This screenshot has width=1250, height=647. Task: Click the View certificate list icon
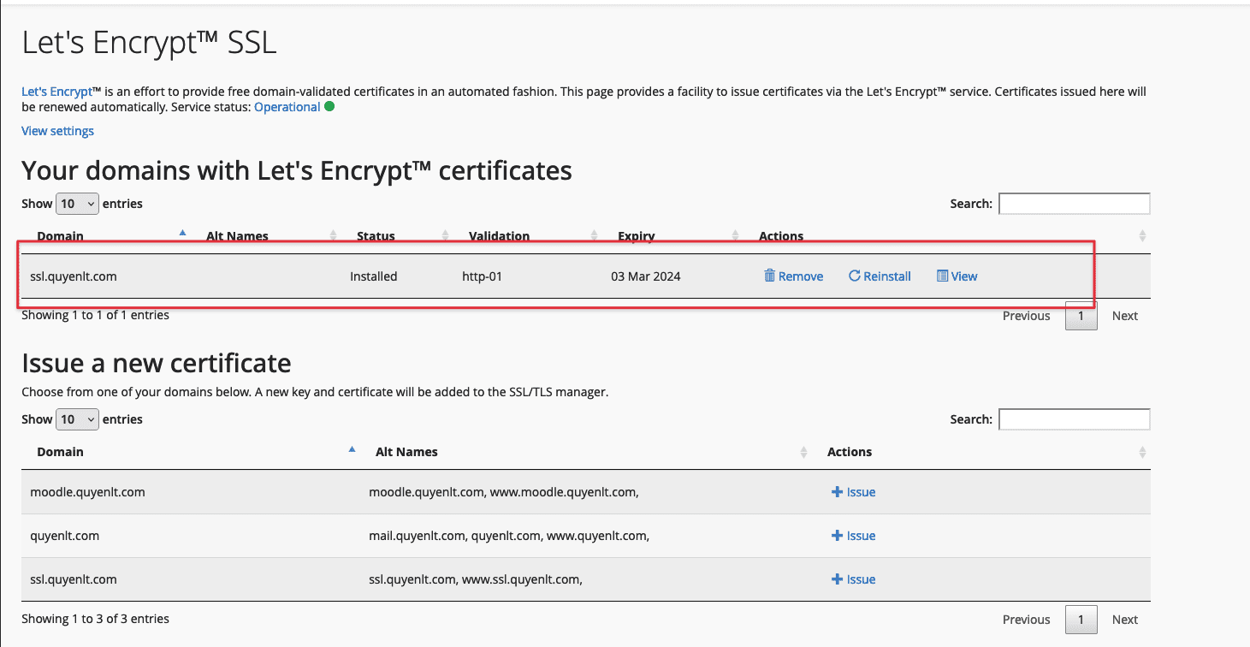click(x=942, y=276)
